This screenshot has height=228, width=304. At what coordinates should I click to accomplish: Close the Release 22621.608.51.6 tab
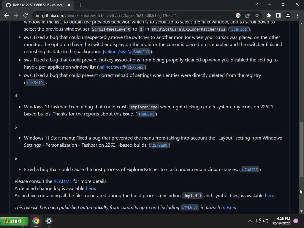tap(69, 5)
